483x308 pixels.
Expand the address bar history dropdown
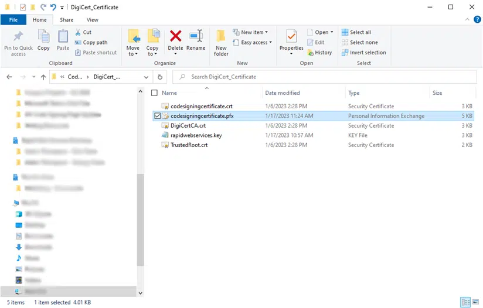click(x=146, y=77)
